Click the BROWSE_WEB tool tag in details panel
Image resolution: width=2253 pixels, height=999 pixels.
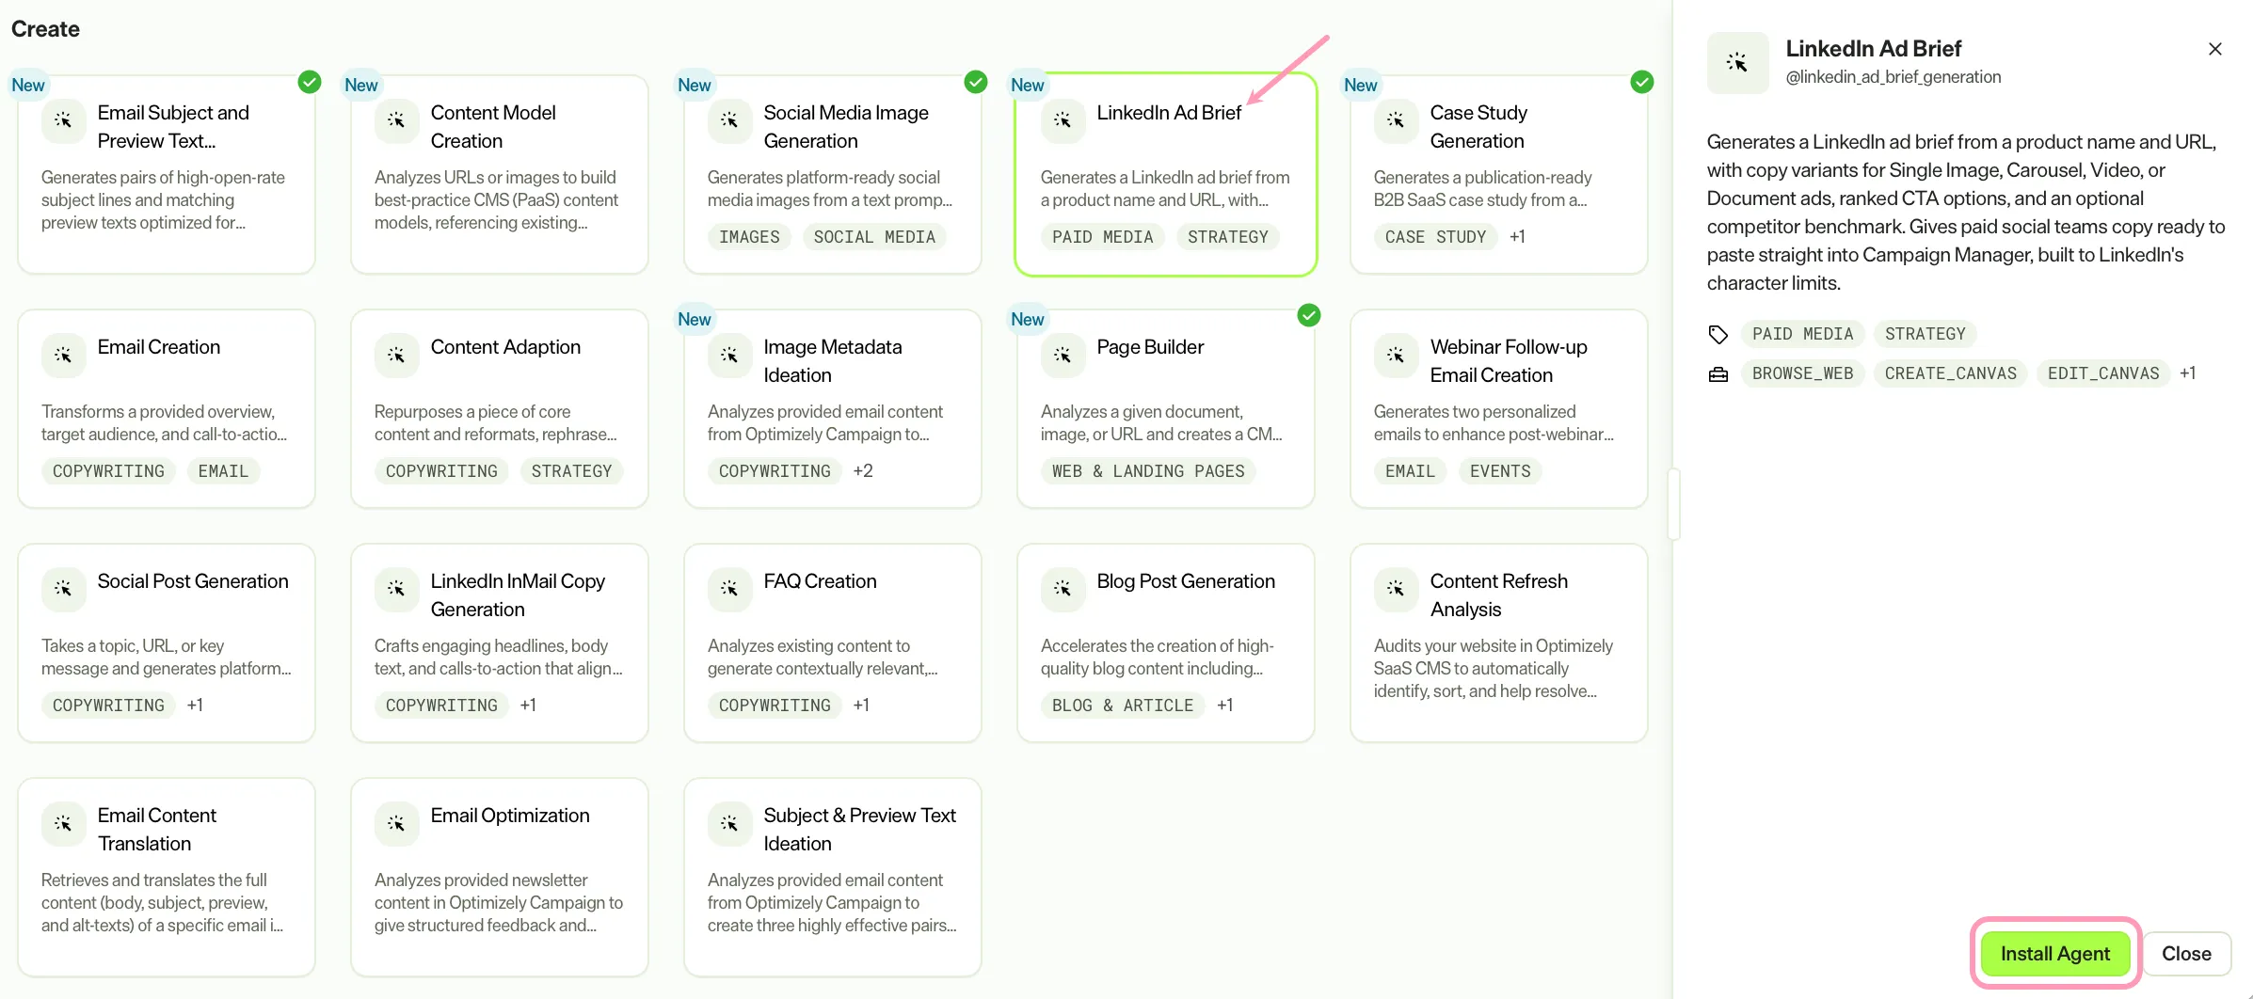(x=1803, y=373)
